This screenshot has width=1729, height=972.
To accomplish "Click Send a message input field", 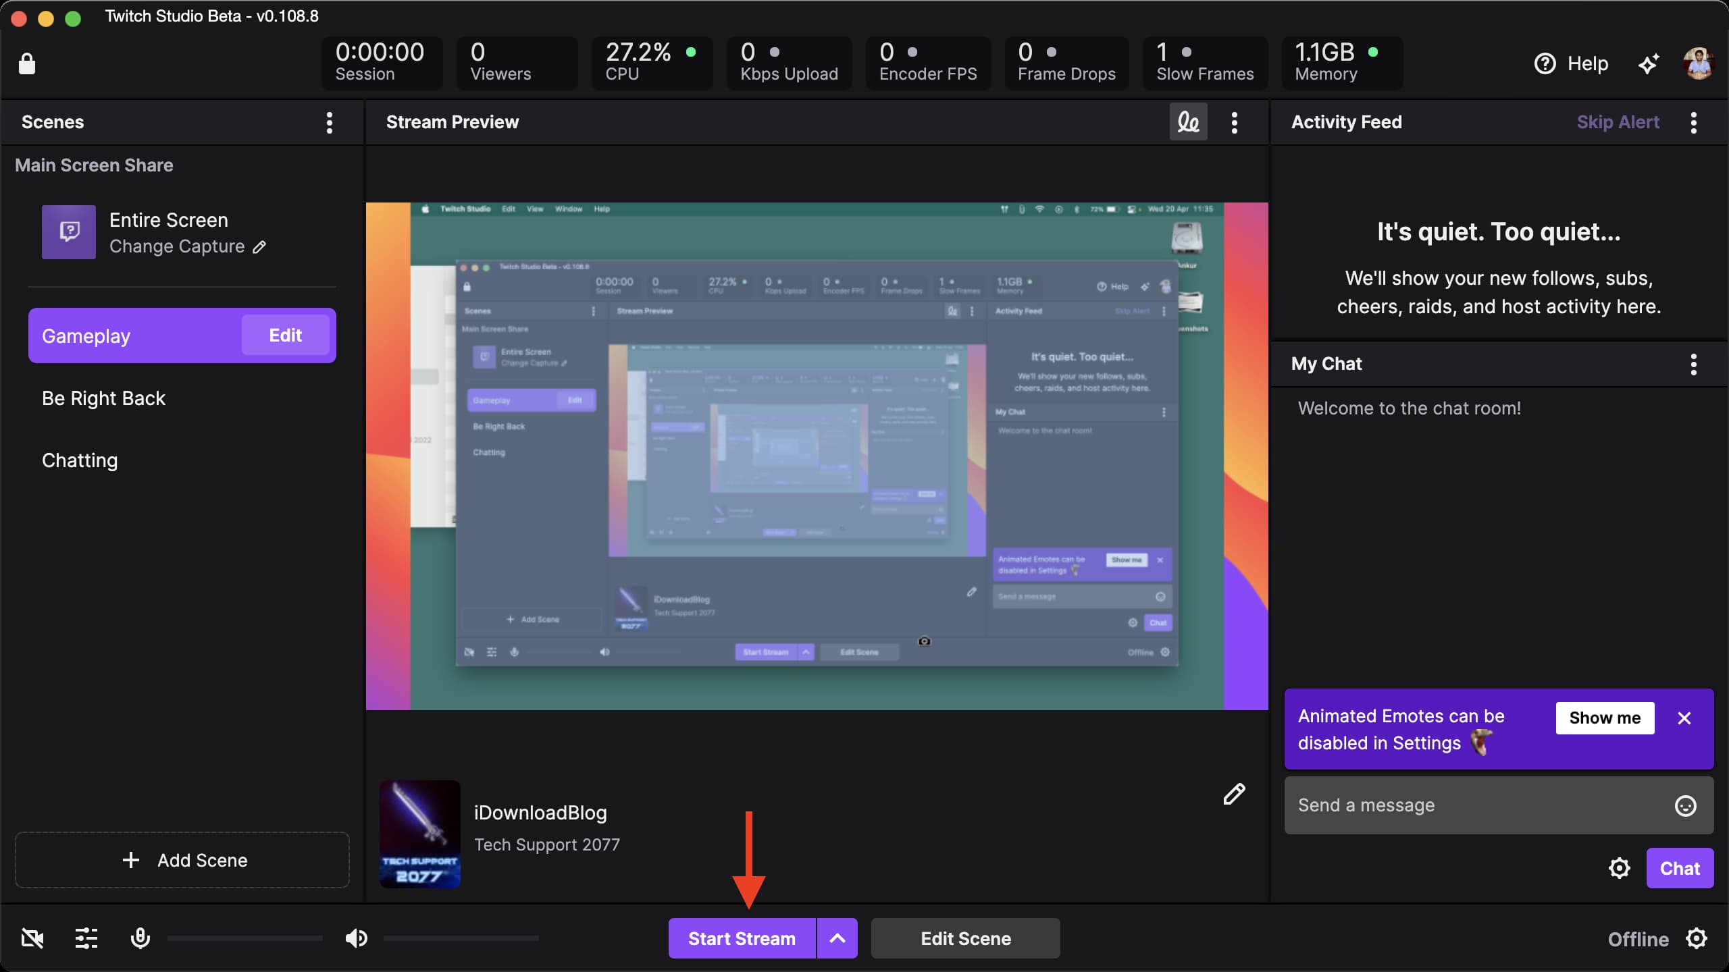I will (x=1499, y=805).
